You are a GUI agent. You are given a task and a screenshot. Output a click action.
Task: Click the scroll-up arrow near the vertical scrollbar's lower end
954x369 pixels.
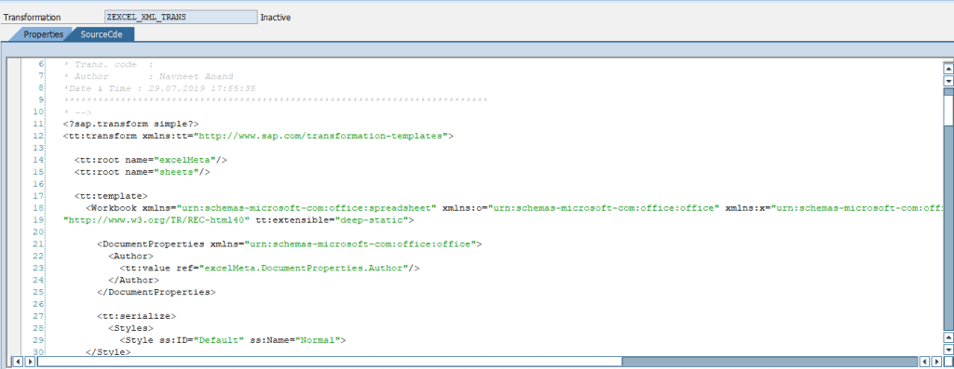point(947,336)
